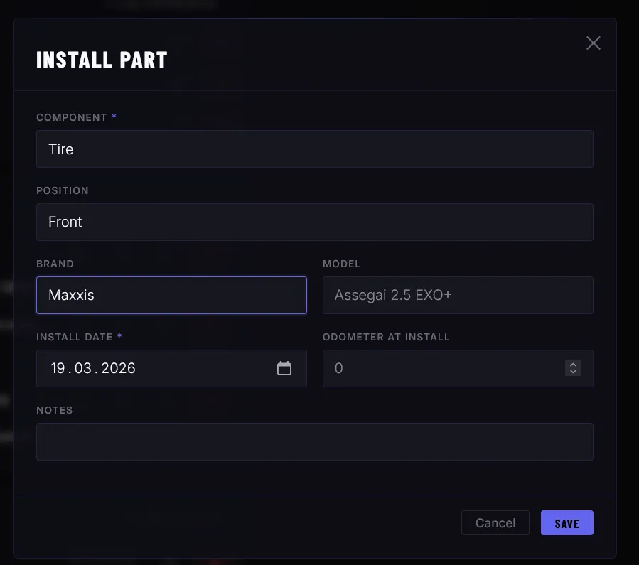Click the Component field showing Tire

(x=315, y=149)
